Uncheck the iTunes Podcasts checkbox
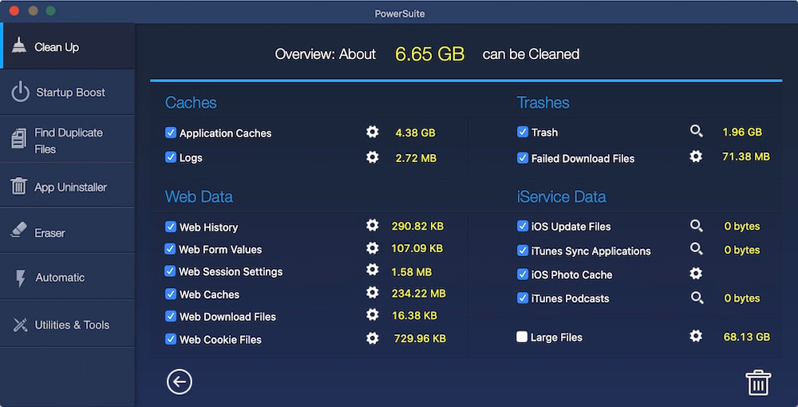Screen dimensions: 798x407 pyautogui.click(x=523, y=298)
